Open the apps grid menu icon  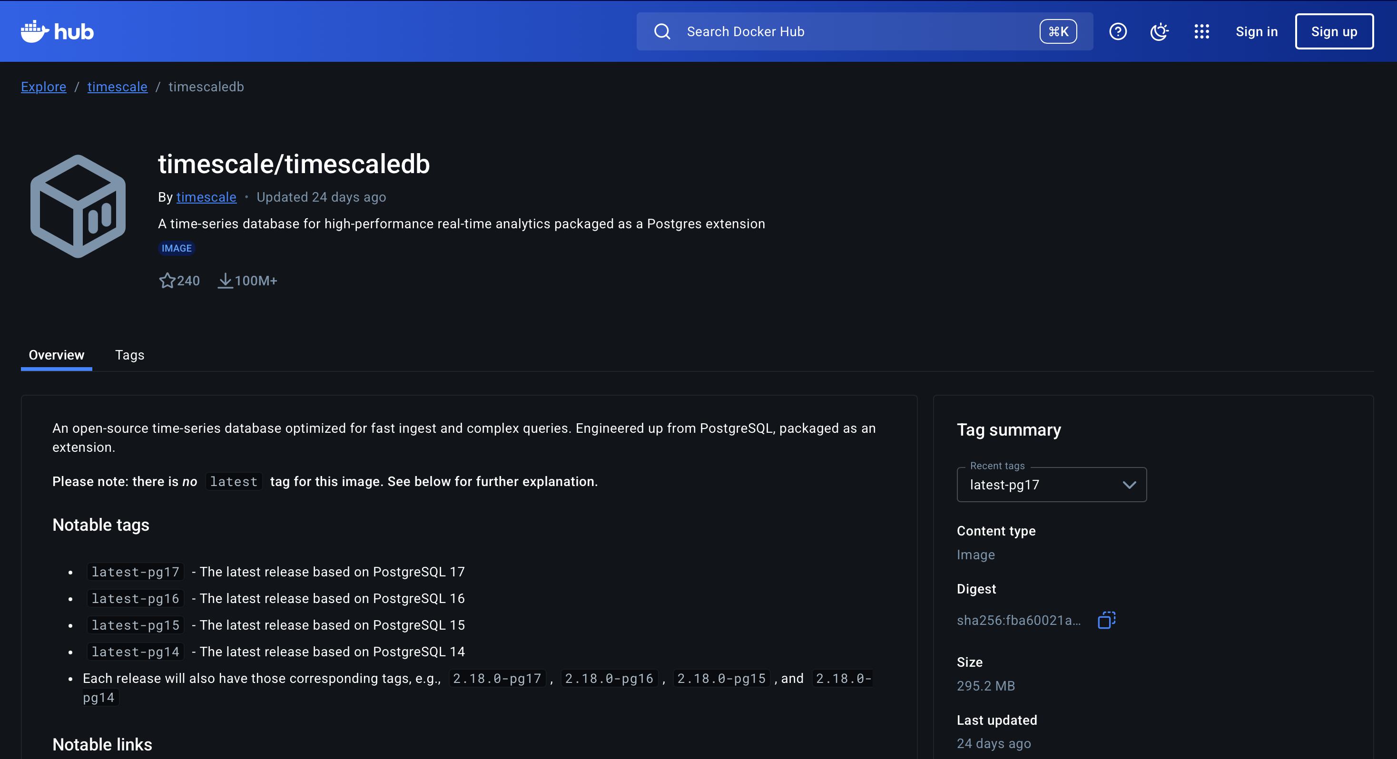point(1201,31)
